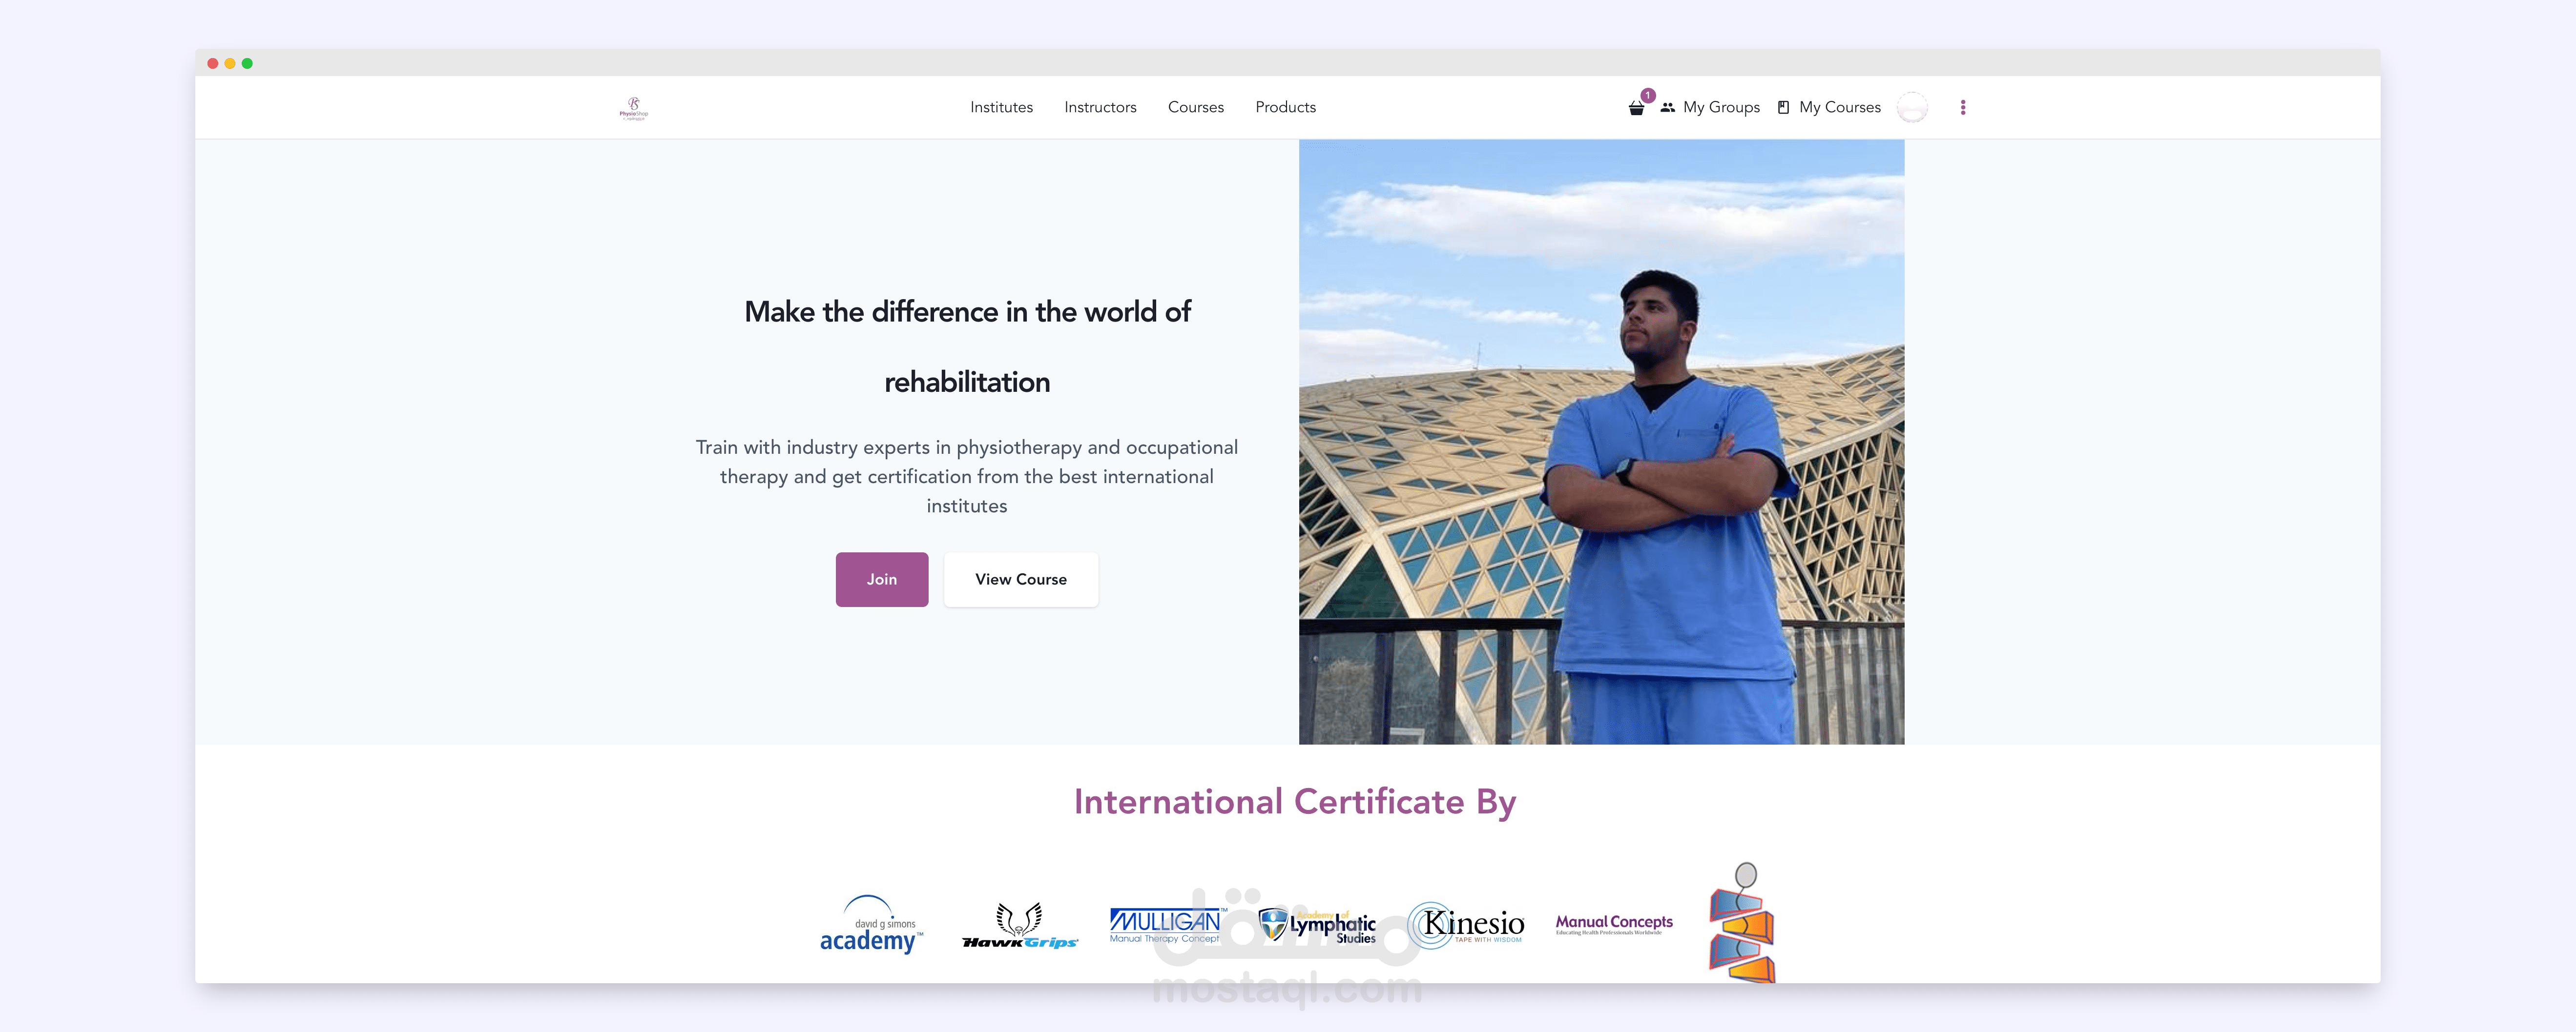Go to the Institutes nav item
Image resolution: width=2576 pixels, height=1032 pixels.
(x=1001, y=107)
